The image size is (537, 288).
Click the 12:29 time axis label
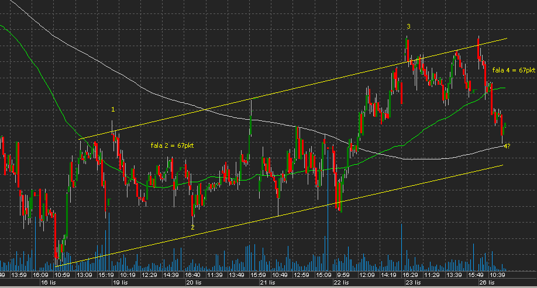click(149, 275)
